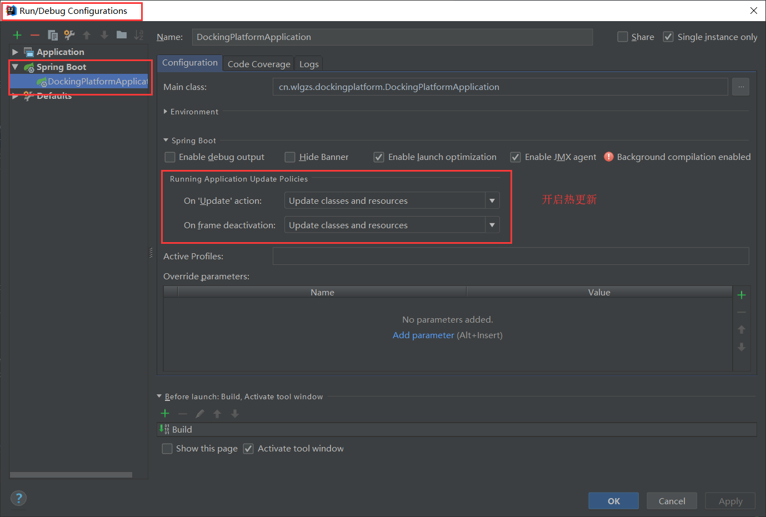Copy the selected run configuration

[x=53, y=35]
